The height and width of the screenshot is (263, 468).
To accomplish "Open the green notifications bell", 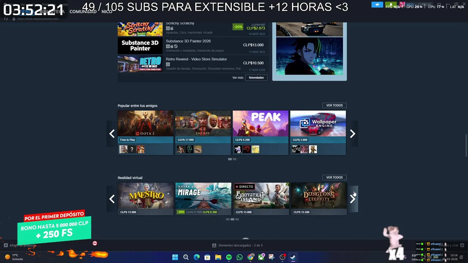I will (390, 5).
